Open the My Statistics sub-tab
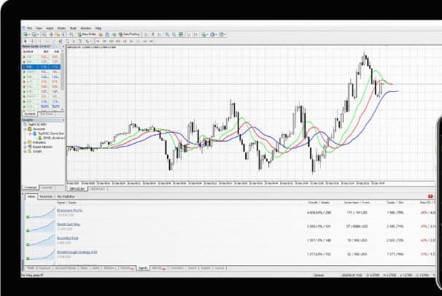The height and width of the screenshot is (296, 442). click(x=66, y=197)
